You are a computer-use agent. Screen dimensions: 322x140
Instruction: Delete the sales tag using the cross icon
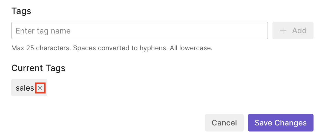pyautogui.click(x=40, y=88)
